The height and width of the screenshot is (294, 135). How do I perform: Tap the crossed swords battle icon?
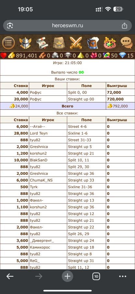tap(76, 43)
